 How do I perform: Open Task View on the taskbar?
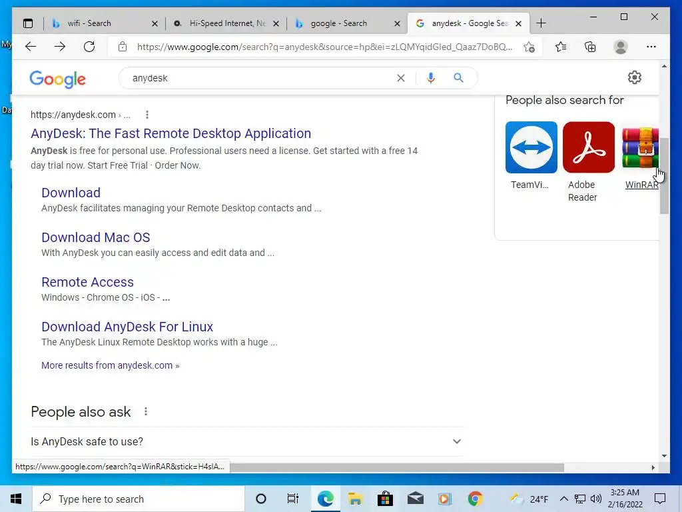point(293,499)
